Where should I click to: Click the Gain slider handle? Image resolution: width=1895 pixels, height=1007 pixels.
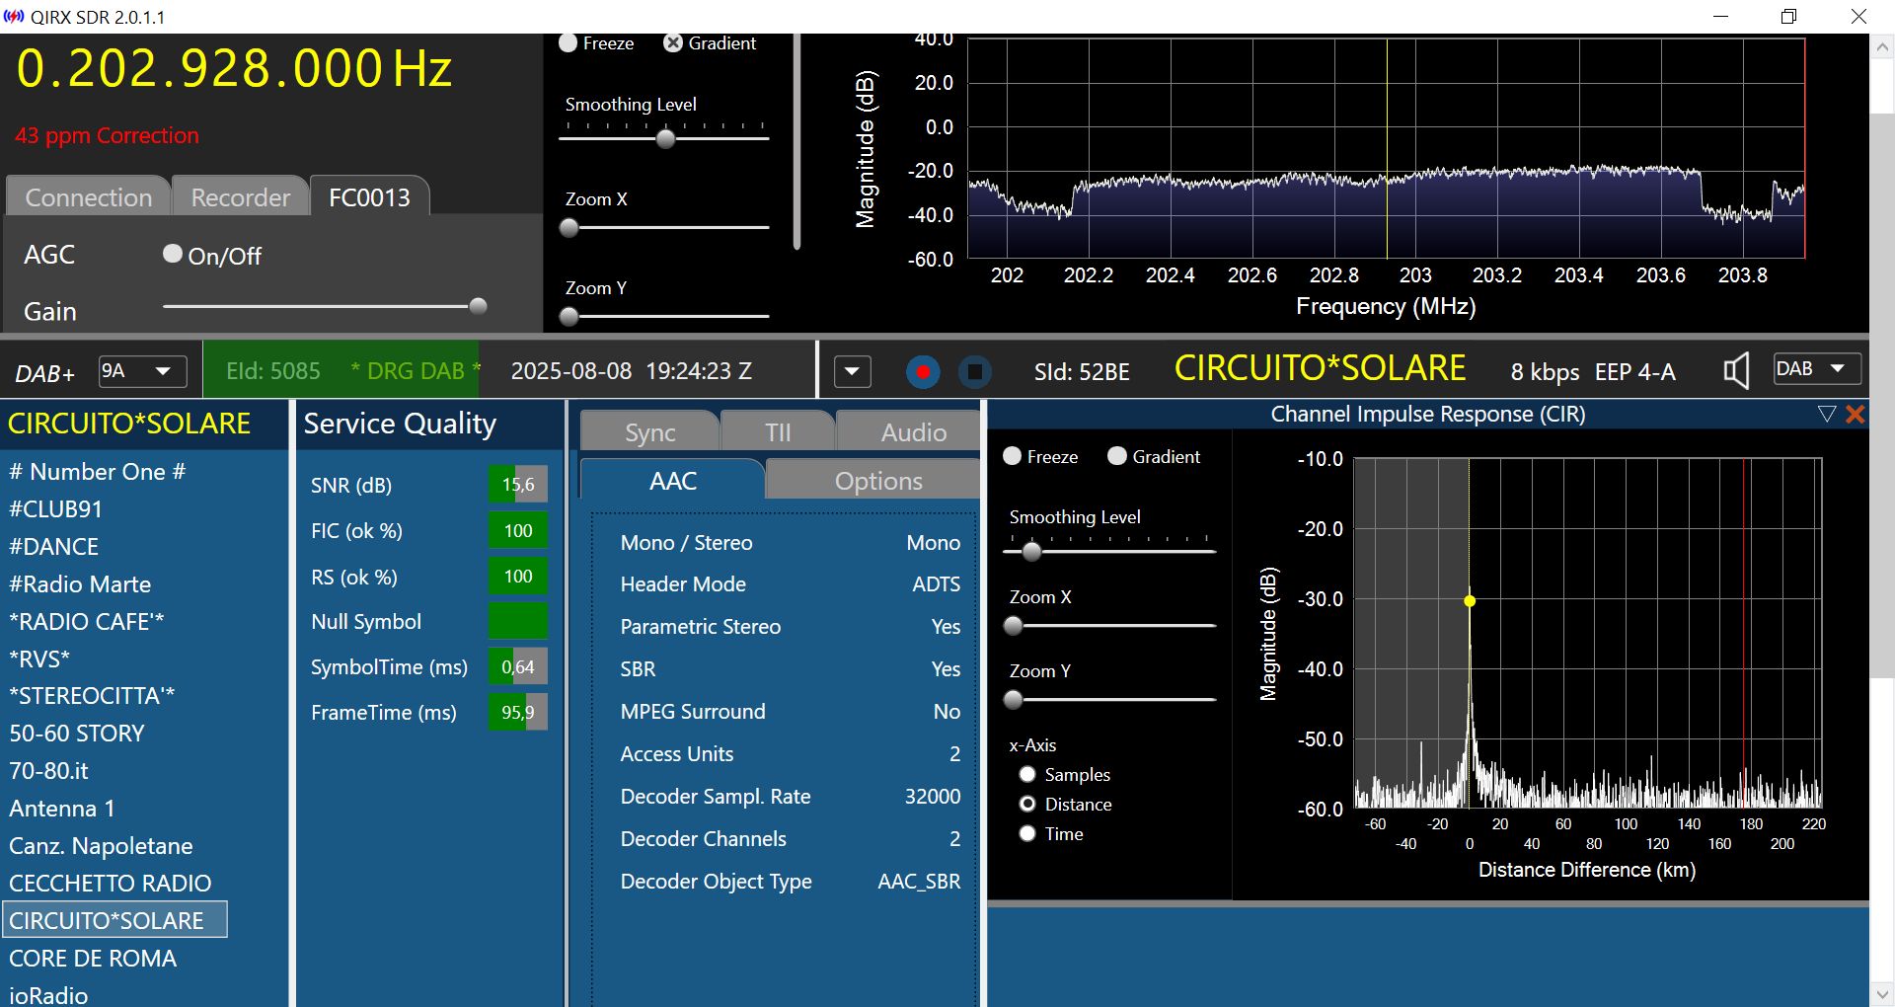point(478,306)
